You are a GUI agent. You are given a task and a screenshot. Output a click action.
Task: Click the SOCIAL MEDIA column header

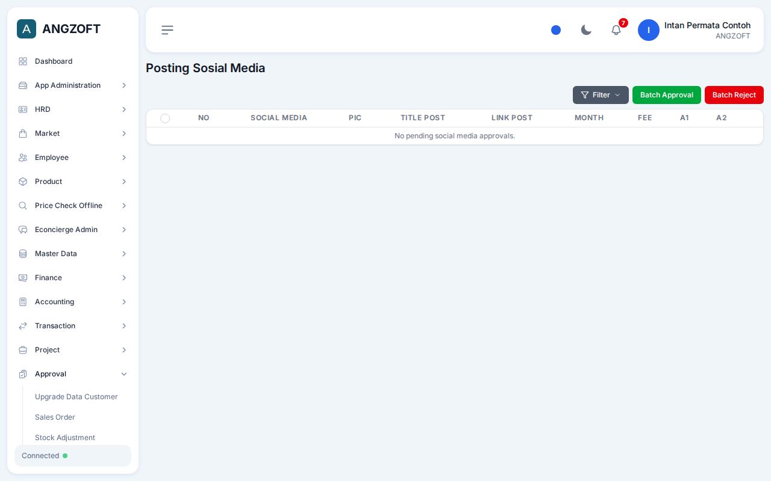coord(279,118)
